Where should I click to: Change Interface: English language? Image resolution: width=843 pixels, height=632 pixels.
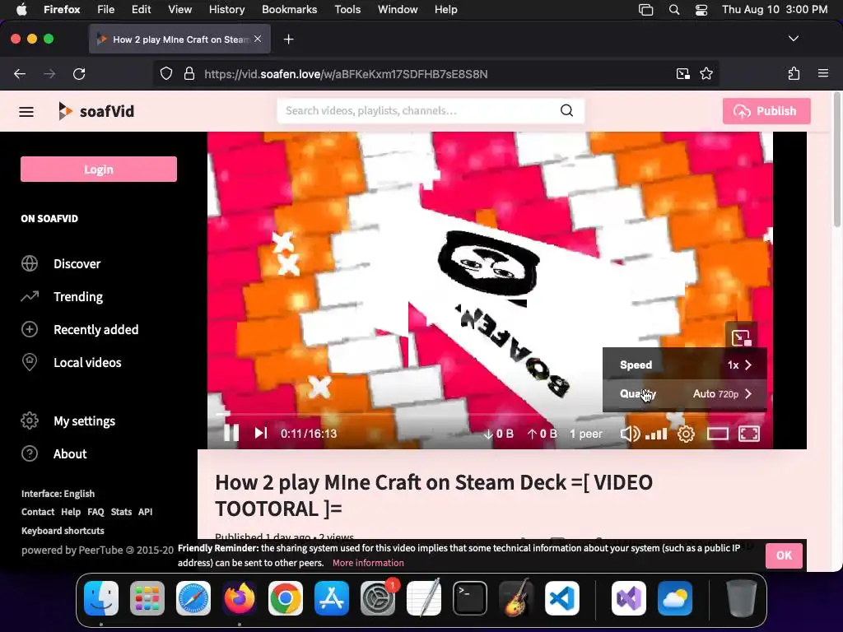point(58,494)
